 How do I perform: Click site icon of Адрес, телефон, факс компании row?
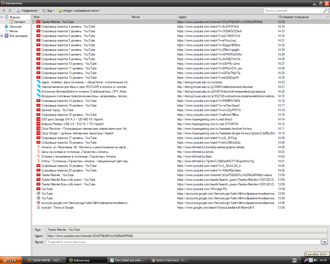(x=38, y=82)
